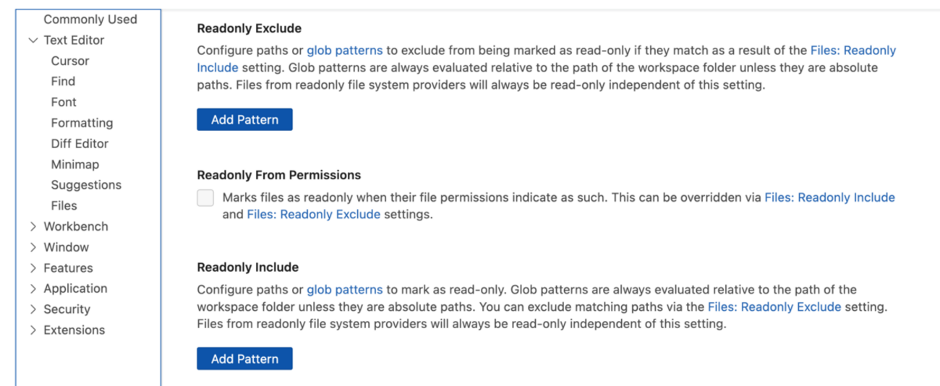Click Add Pattern under Readonly Include
The width and height of the screenshot is (940, 386).
tap(244, 359)
